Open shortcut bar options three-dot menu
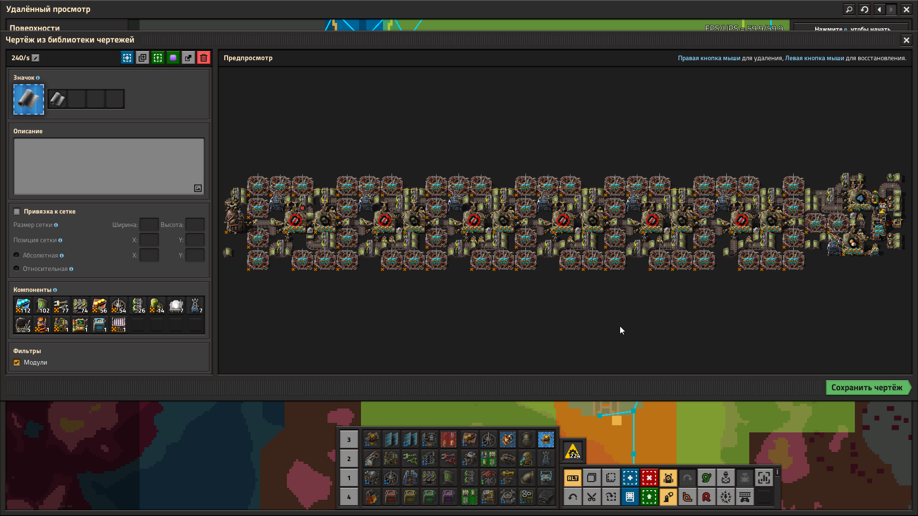The image size is (918, 516). pos(777,473)
